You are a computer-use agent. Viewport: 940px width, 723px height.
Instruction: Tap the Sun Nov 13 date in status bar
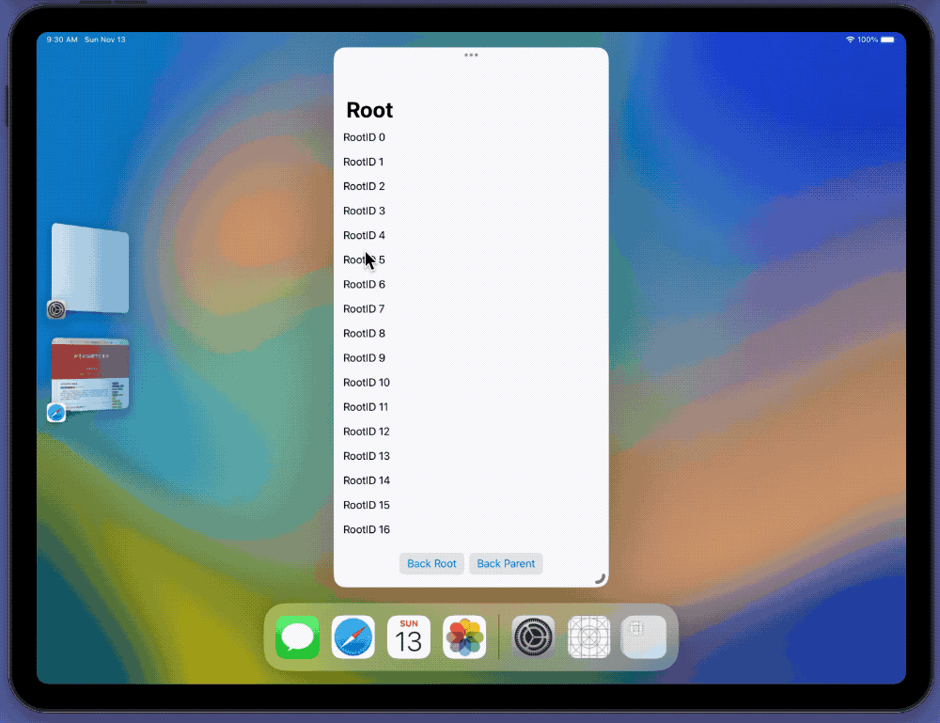tap(105, 39)
